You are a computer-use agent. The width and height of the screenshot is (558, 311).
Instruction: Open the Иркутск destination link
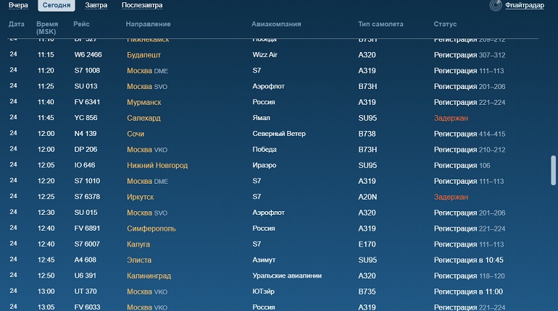click(140, 197)
